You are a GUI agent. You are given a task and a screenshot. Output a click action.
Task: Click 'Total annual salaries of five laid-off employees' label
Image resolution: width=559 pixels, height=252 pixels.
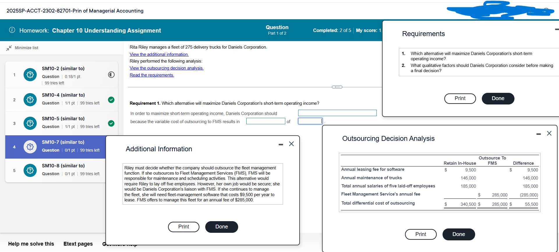click(x=388, y=186)
